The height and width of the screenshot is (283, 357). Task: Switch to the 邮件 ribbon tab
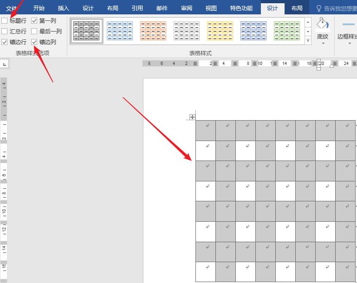(162, 8)
